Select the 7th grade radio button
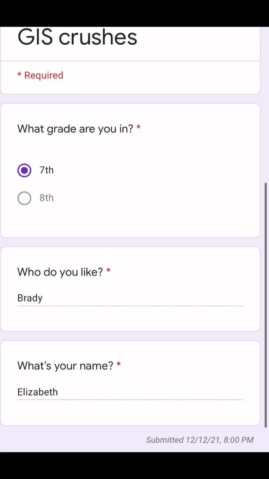The height and width of the screenshot is (479, 269). [x=24, y=170]
